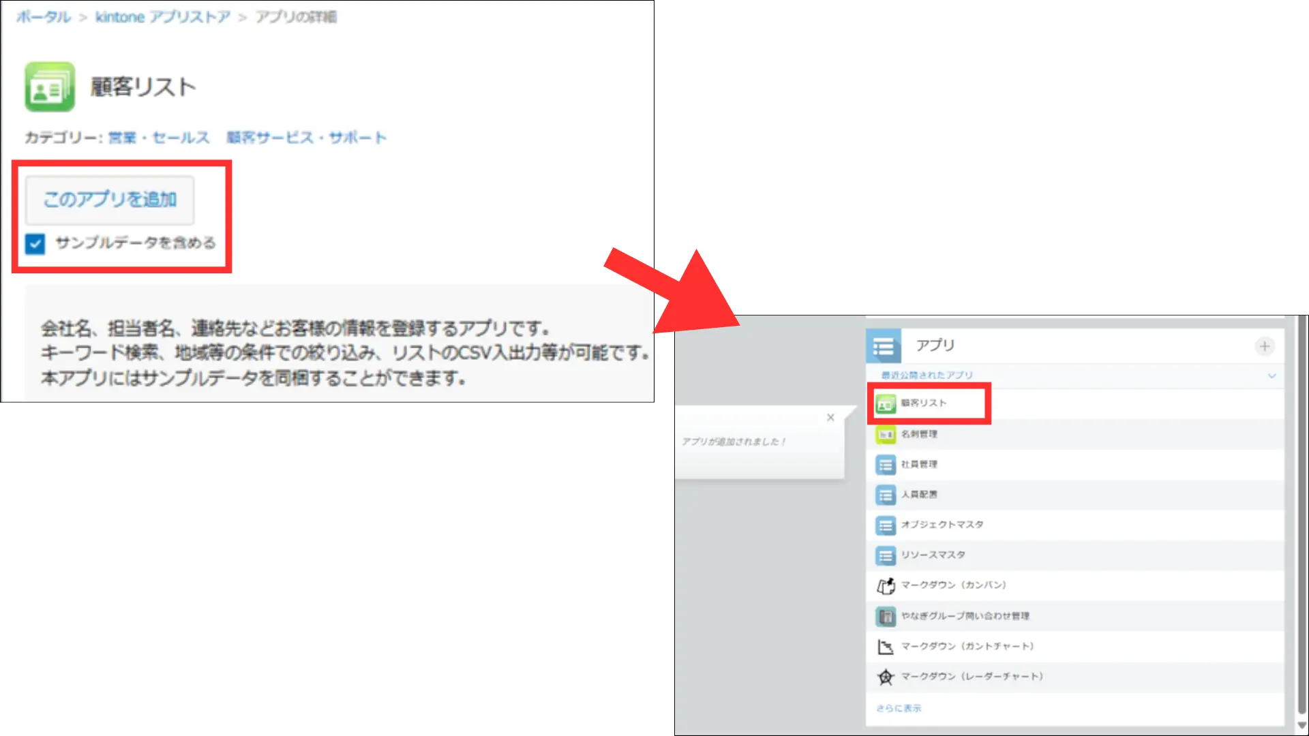Screen dimensions: 1309x736
Task: Open the マークダウン(ガントチャート) chart icon
Action: (886, 646)
